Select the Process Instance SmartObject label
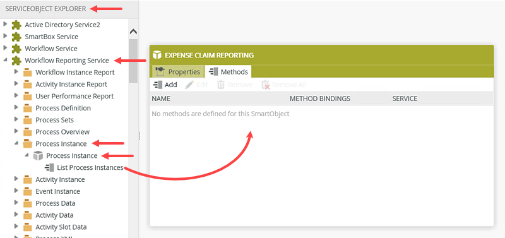Viewport: 505px width, 238px height. [x=72, y=156]
